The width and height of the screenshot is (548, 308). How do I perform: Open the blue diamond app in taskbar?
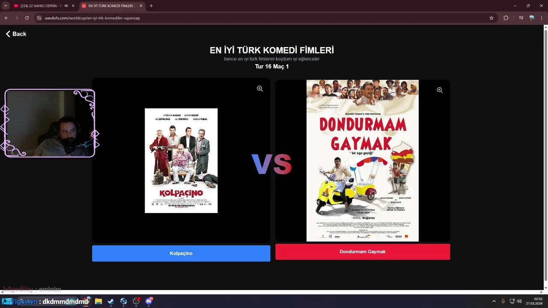123,301
